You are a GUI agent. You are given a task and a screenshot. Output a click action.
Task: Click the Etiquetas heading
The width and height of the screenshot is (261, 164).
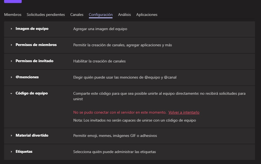point(24,151)
